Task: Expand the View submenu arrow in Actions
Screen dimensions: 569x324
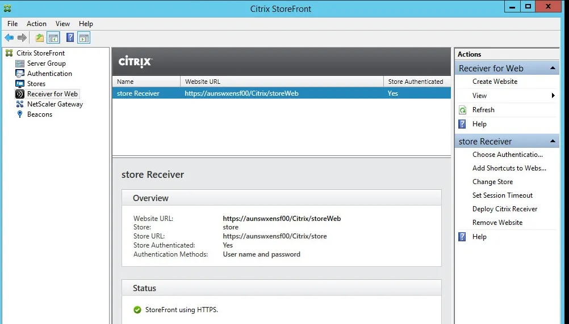Action: [x=553, y=96]
